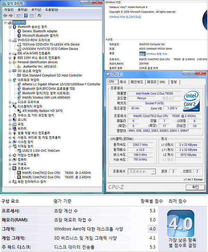The width and height of the screenshot is (208, 252).
Task: Select first Intel Core2 Duo T8300 processor entry
Action: point(57,173)
